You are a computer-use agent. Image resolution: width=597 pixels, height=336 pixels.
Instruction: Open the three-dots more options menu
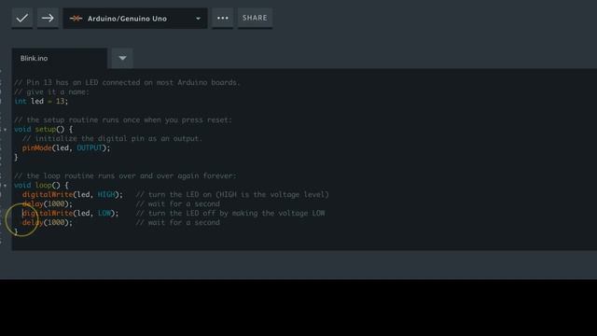223,18
